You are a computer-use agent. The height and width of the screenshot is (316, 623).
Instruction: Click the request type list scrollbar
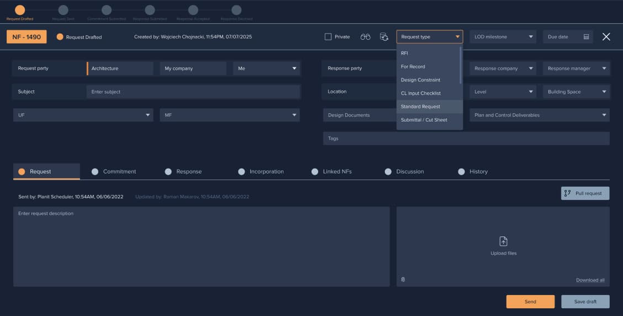click(461, 66)
